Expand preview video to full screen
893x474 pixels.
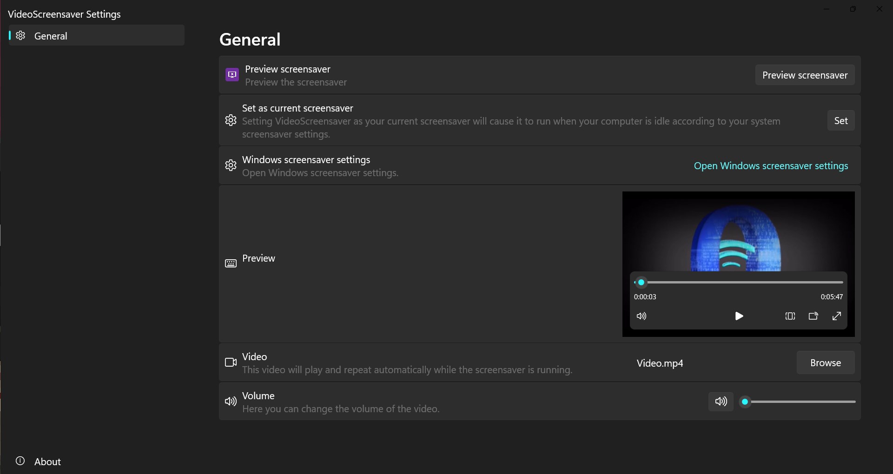pos(836,316)
